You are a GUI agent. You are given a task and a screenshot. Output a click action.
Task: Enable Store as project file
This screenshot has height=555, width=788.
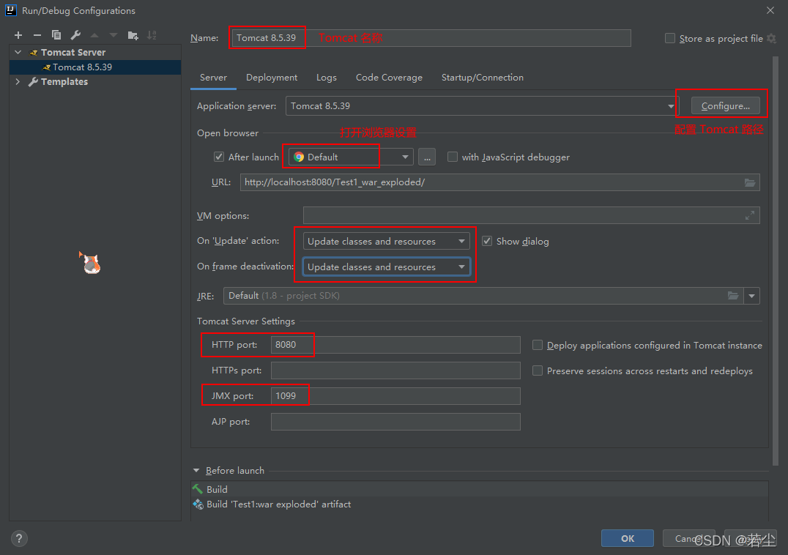click(670, 38)
